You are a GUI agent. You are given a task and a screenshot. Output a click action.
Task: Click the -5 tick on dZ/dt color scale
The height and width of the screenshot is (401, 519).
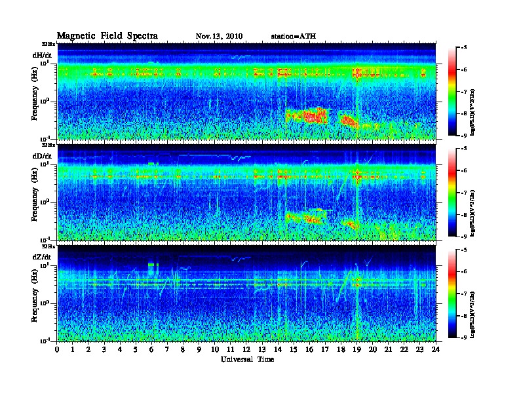point(464,250)
